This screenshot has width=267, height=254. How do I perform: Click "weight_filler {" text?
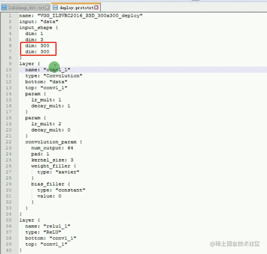54,166
